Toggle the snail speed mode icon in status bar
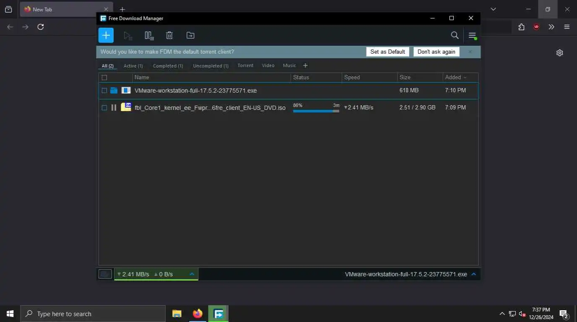577x322 pixels. [105, 274]
